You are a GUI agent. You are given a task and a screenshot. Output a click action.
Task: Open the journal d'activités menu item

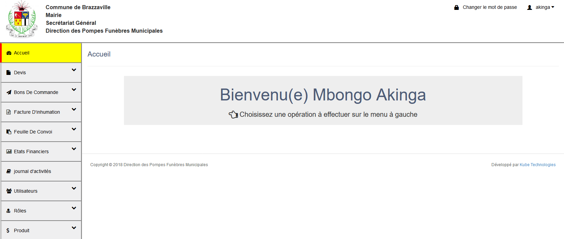(x=32, y=171)
